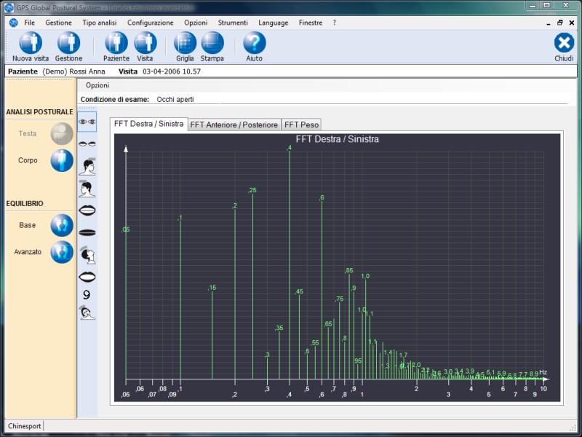Select the Corpo posture analysis icon
This screenshot has height=437, width=582.
click(x=62, y=160)
